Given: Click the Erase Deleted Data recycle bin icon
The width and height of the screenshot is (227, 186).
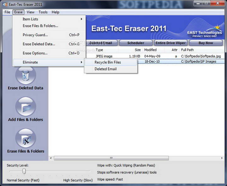Looking at the screenshot, I should [x=26, y=75].
